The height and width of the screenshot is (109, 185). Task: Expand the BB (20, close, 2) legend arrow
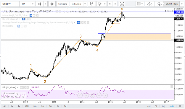20,19
